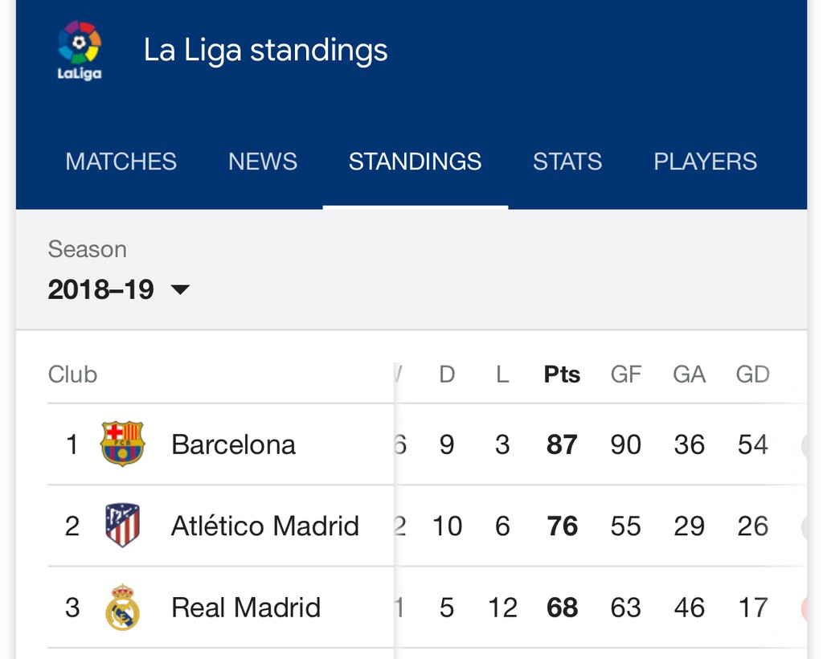
Task: Select the 2018–19 season selector
Action: [101, 289]
